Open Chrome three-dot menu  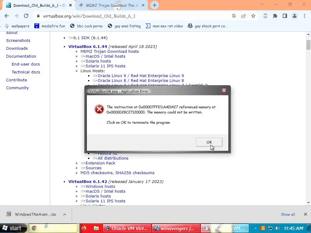pos(304,16)
